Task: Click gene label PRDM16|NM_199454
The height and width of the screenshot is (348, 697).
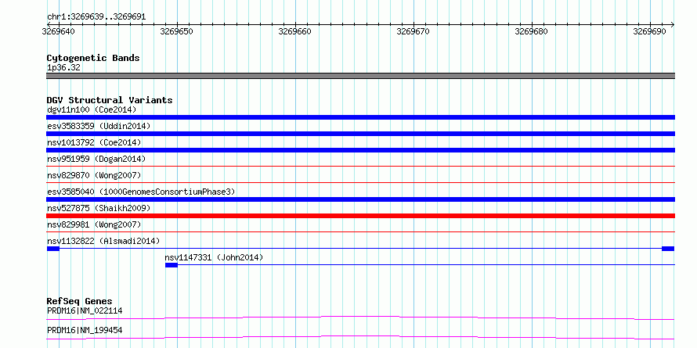Action: [85, 331]
